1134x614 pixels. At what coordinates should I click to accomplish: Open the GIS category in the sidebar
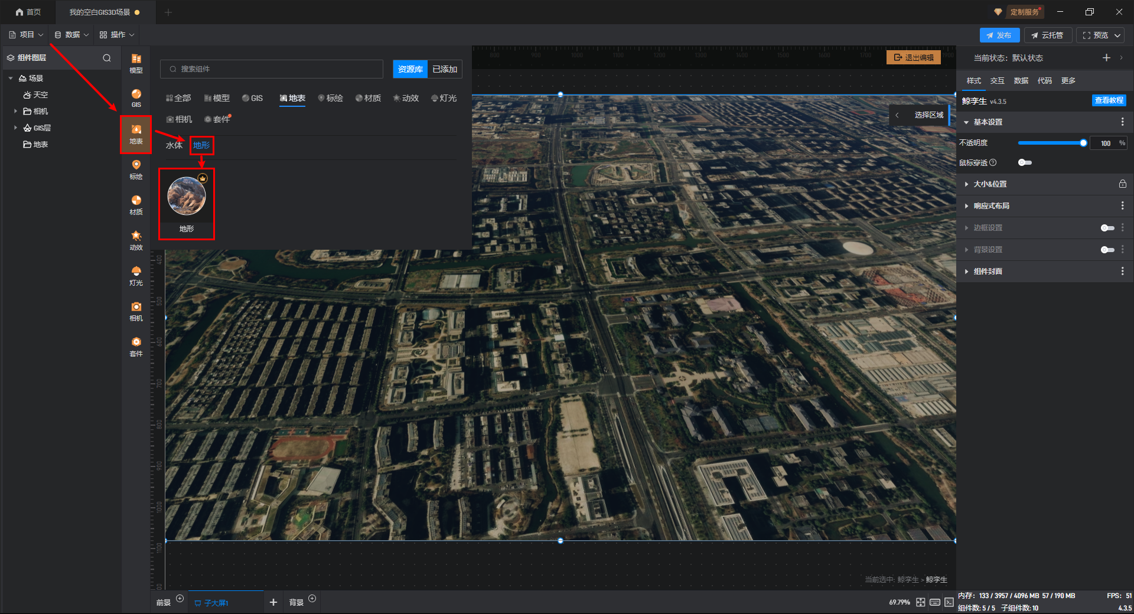pos(136,98)
